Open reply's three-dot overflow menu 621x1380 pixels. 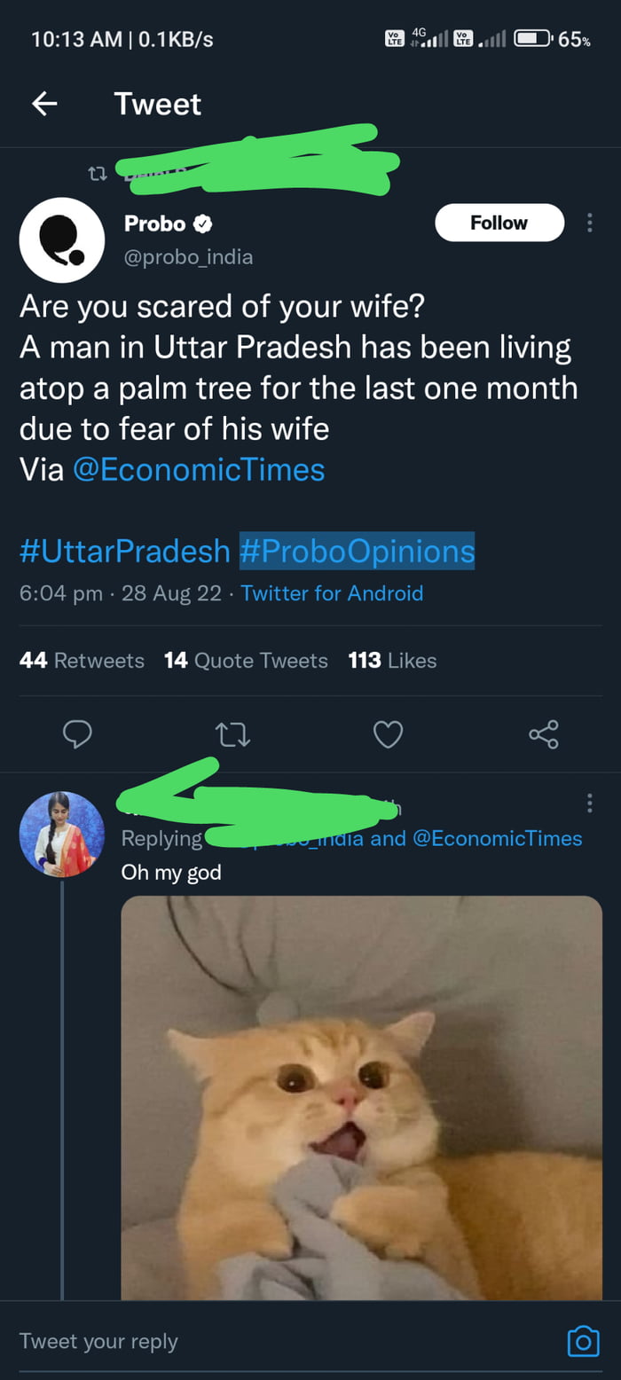[589, 804]
